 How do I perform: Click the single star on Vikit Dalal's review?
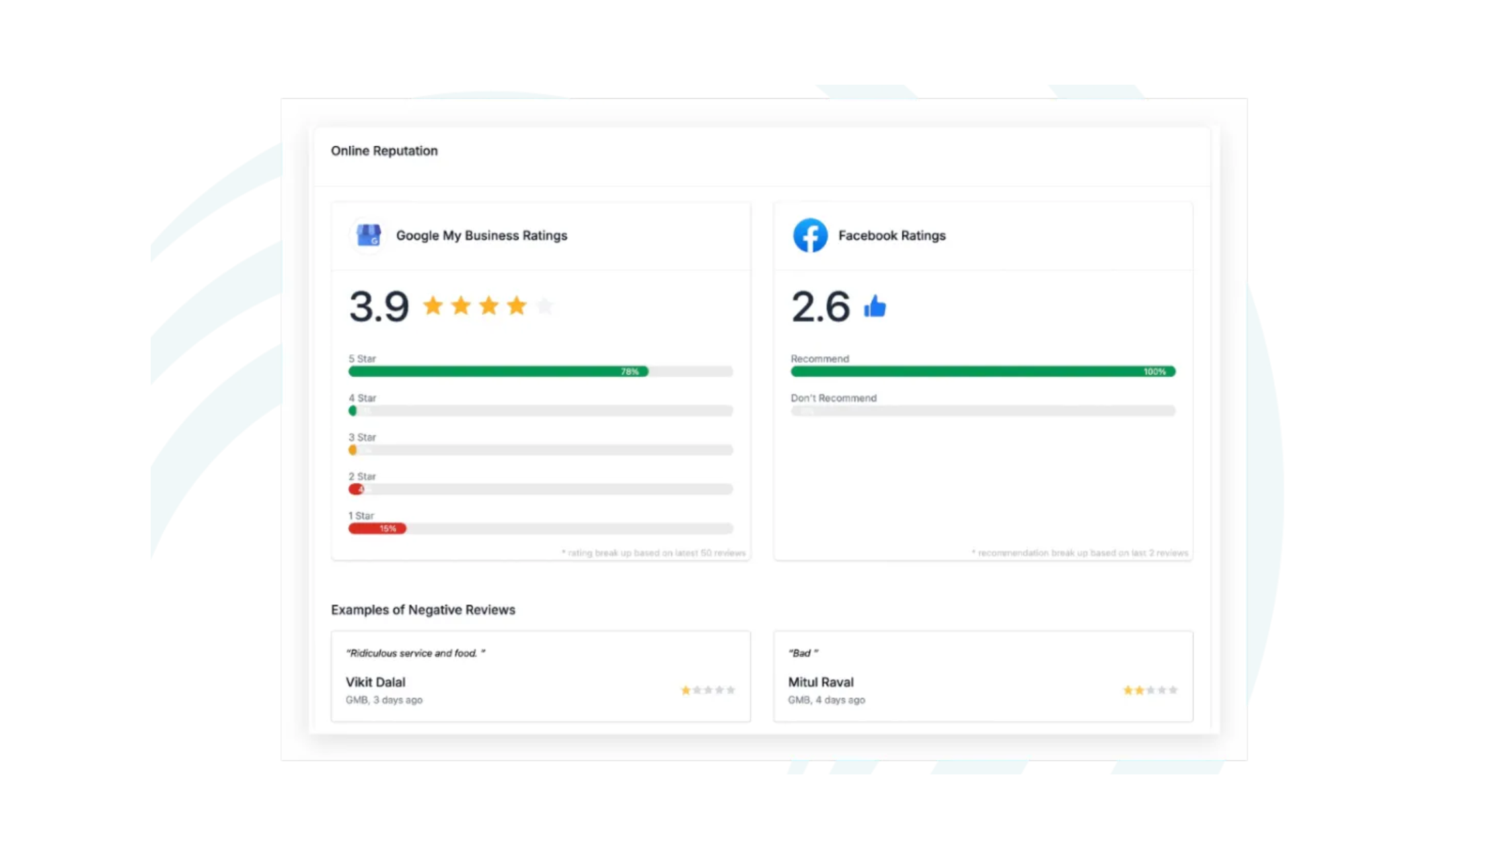click(685, 690)
